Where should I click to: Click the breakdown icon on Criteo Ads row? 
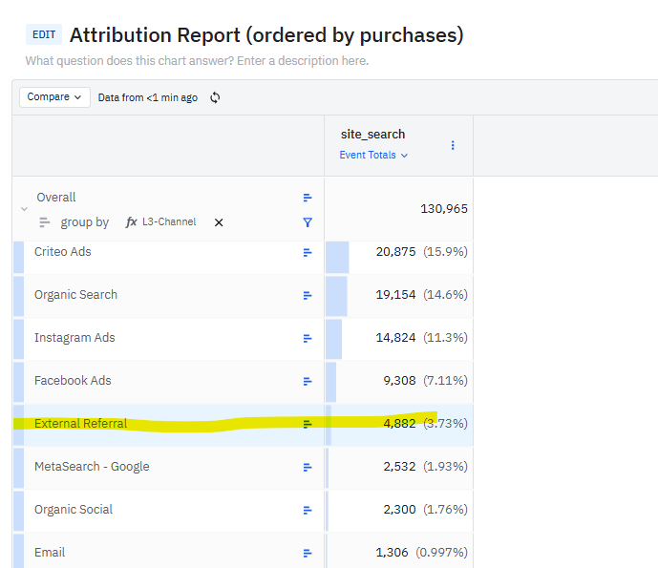[308, 253]
